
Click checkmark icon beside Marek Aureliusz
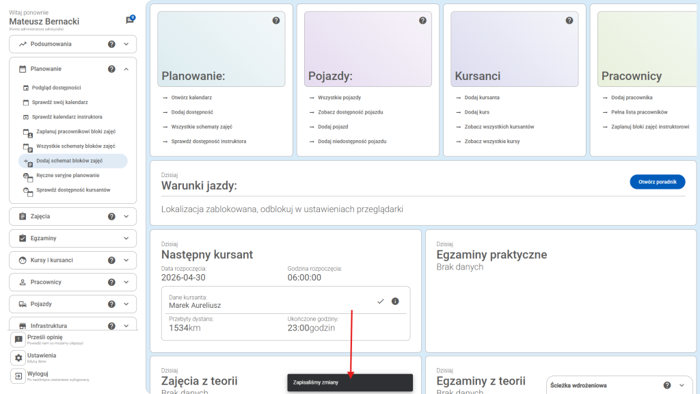381,302
